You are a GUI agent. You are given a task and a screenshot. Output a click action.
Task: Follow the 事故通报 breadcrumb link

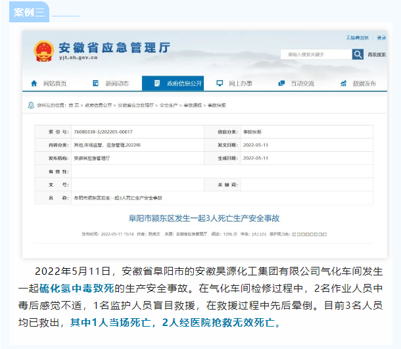tap(192, 105)
